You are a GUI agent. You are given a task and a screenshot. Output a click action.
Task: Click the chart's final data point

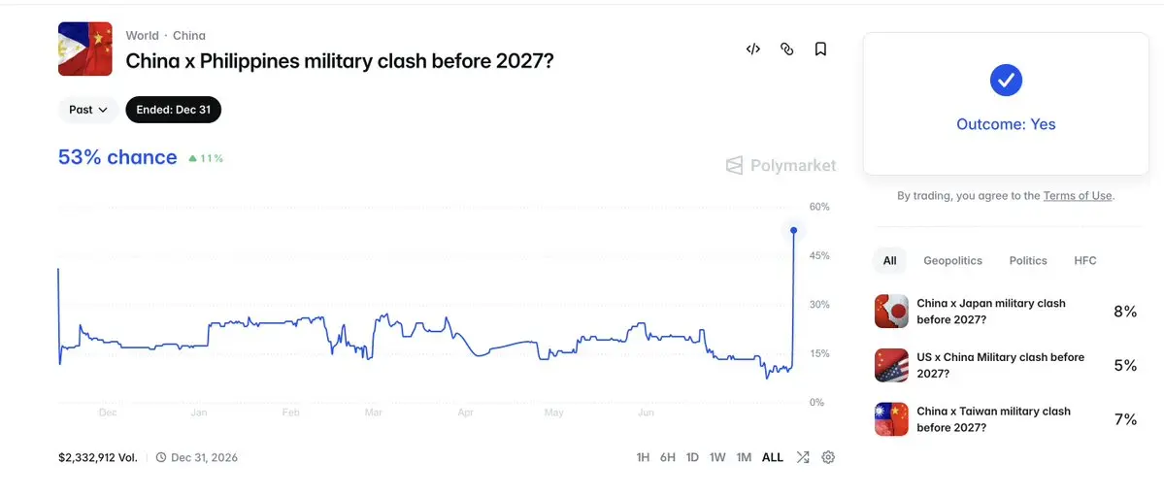[x=793, y=231]
